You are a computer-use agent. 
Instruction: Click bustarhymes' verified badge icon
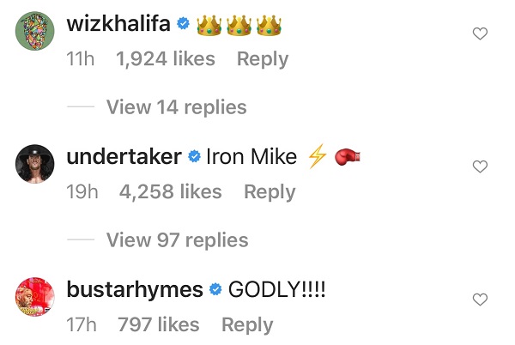(x=215, y=291)
